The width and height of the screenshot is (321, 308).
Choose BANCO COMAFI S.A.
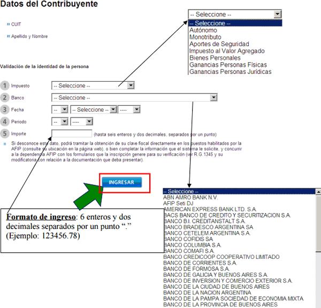189,251
